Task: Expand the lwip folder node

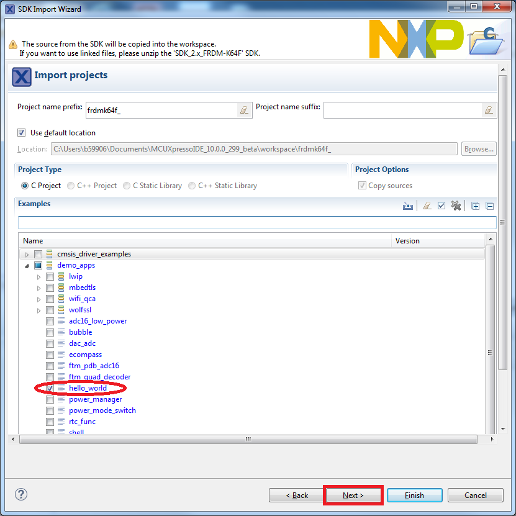Action: pyautogui.click(x=38, y=276)
